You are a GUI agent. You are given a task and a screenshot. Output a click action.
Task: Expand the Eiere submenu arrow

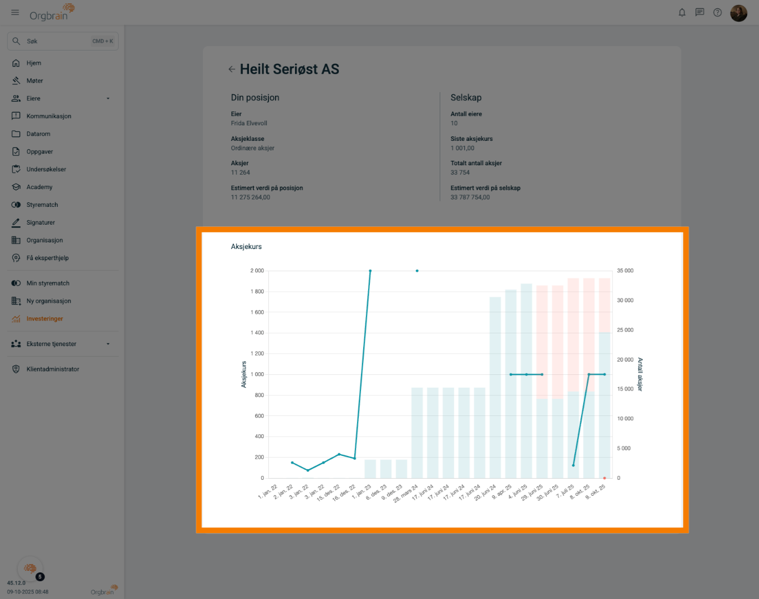[x=108, y=99]
